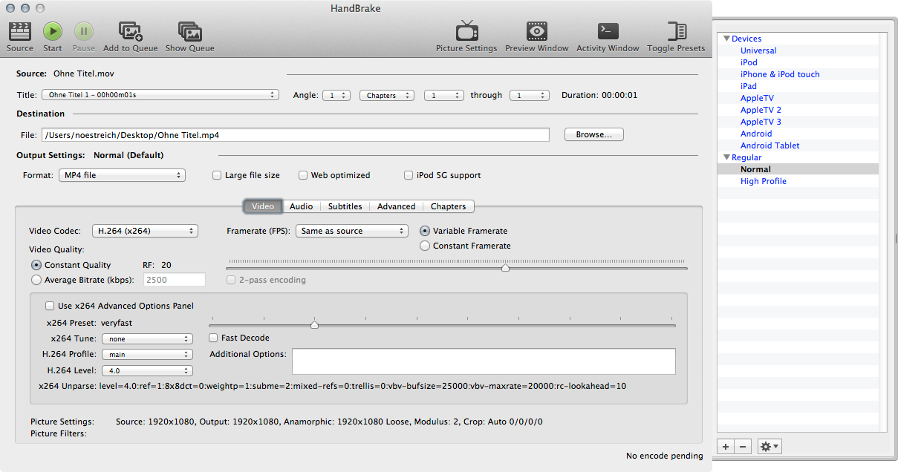Screen dimensions: 898x472
Task: Choose Average Bitrate radio option
Action: (x=36, y=280)
